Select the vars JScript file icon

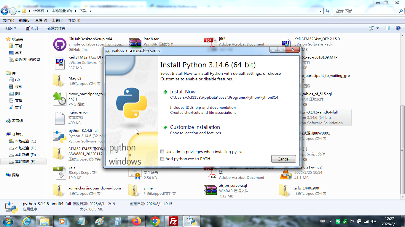click(x=60, y=173)
